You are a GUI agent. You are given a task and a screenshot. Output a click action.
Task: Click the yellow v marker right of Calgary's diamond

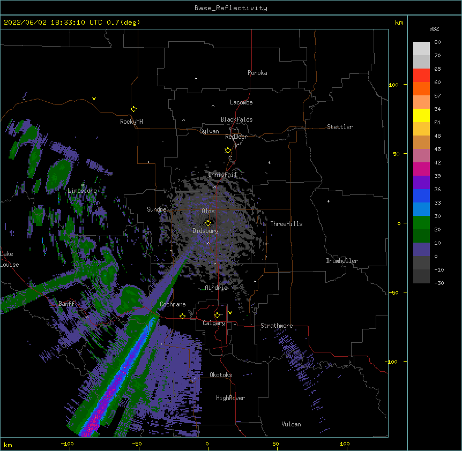point(230,313)
